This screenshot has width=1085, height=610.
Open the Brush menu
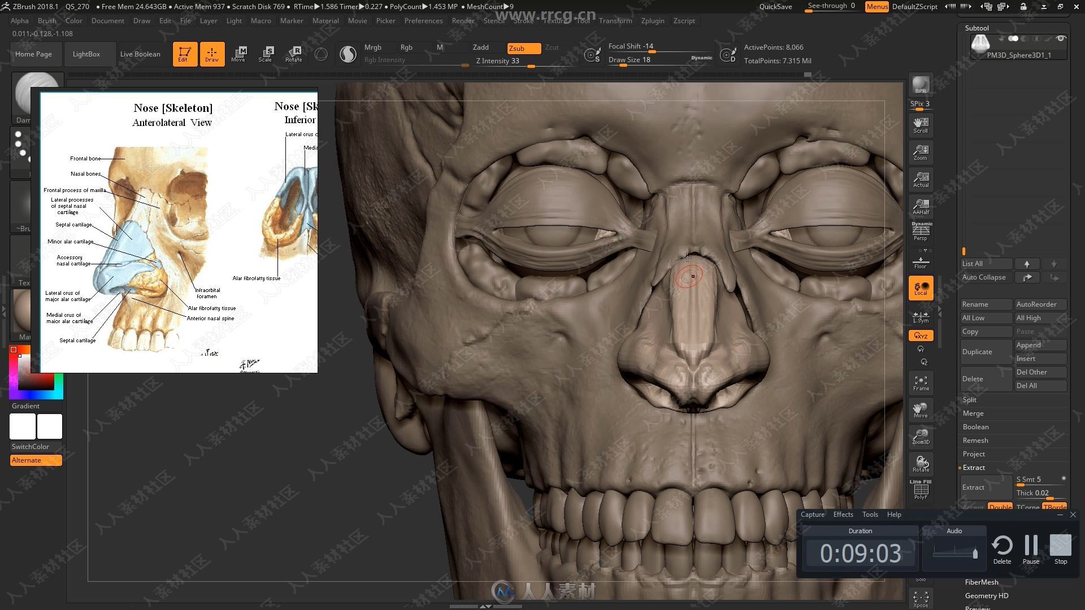click(47, 20)
